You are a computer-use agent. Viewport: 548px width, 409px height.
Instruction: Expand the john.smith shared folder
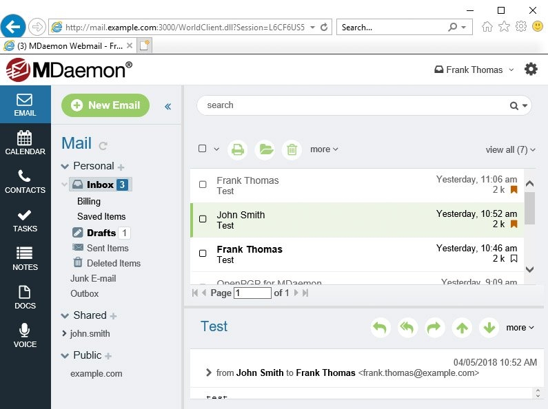pyautogui.click(x=64, y=333)
